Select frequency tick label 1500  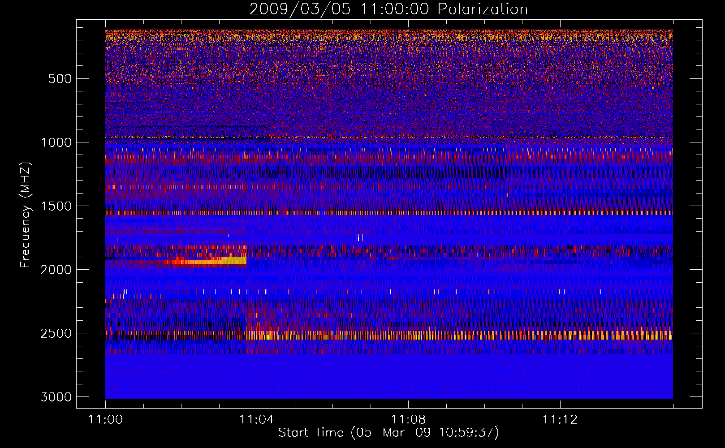pyautogui.click(x=56, y=206)
